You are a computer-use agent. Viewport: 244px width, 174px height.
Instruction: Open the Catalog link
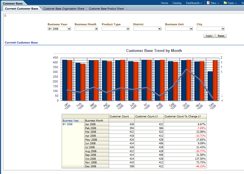pos(177,3)
